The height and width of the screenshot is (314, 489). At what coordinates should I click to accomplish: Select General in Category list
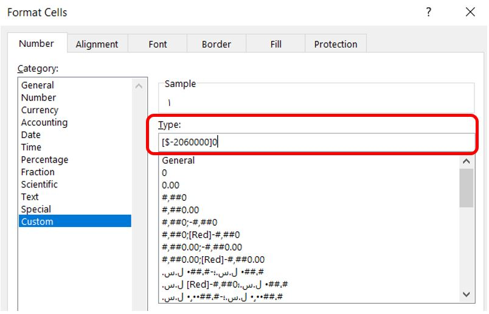pos(75,85)
